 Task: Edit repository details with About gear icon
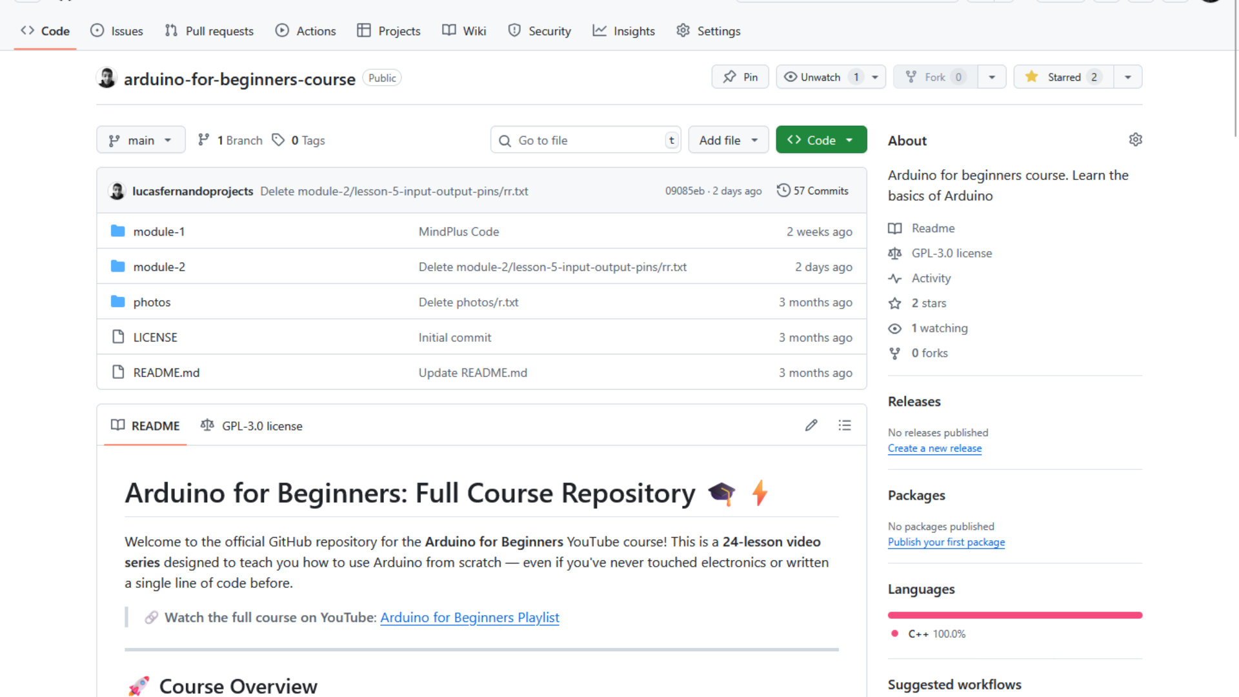point(1135,140)
